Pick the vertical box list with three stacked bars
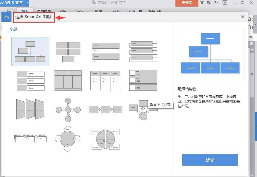Image resolution: width=257 pixels, height=177 pixels. (x=143, y=52)
